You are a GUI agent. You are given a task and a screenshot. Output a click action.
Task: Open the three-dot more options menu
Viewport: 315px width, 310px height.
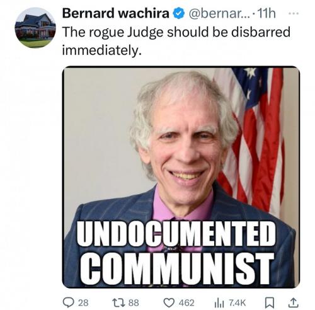click(x=294, y=13)
